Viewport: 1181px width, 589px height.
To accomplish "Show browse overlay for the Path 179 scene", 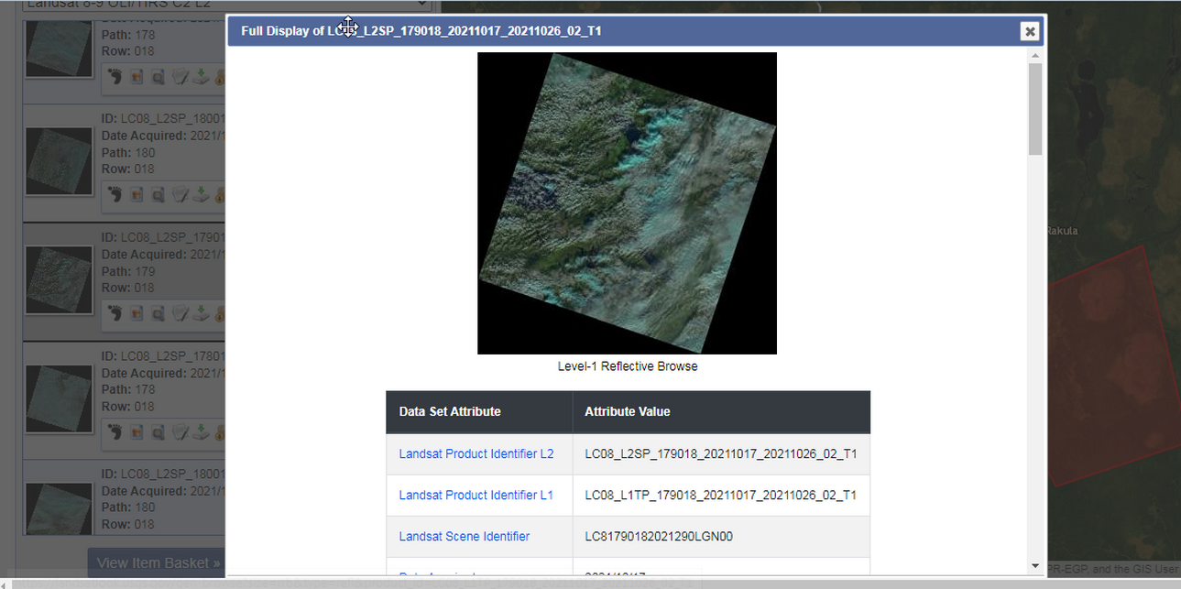I will 137,313.
